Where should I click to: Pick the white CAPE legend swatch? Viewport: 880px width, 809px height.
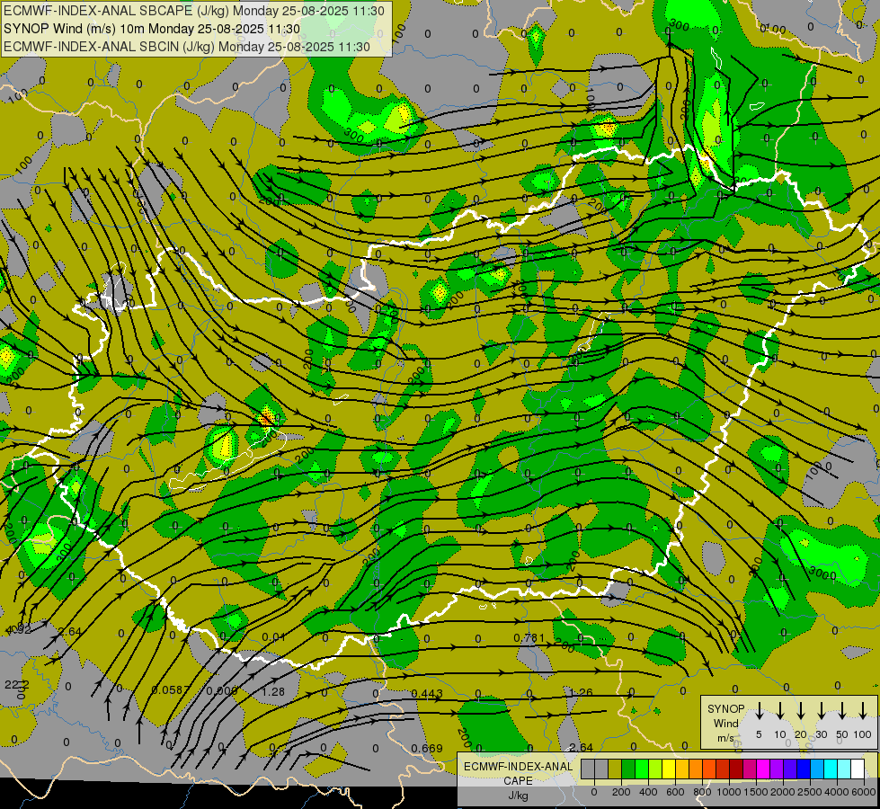[x=858, y=769]
